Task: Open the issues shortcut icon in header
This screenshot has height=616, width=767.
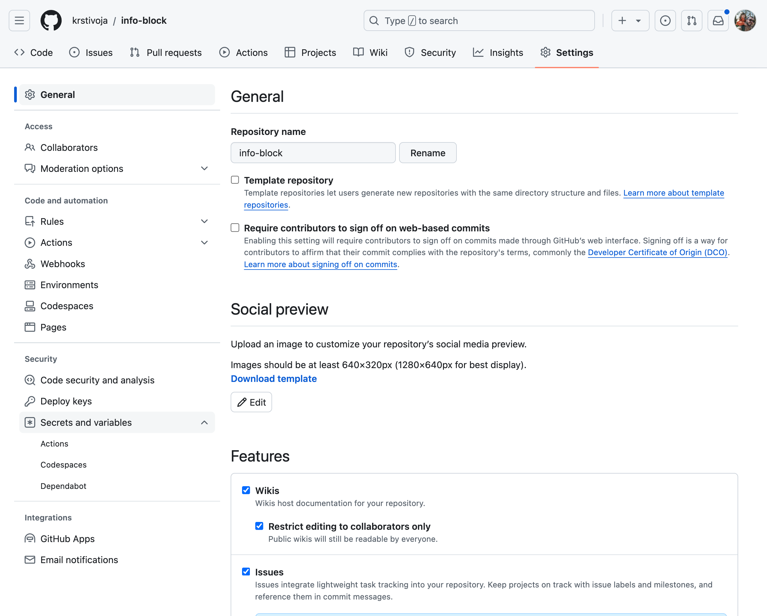Action: point(665,21)
